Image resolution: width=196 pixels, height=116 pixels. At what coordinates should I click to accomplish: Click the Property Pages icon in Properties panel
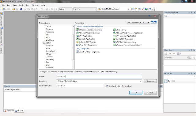point(174,81)
